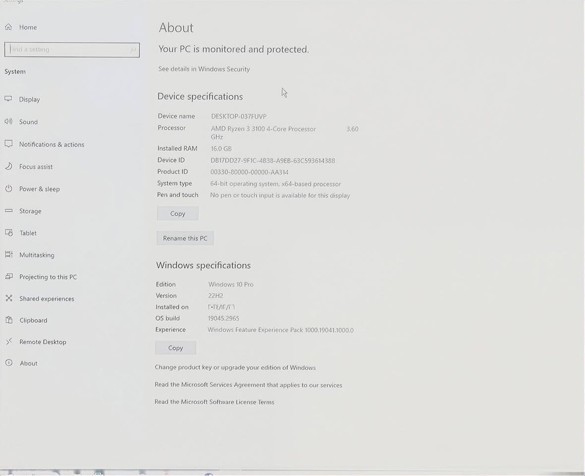This screenshot has height=476, width=585.
Task: Open See details in Windows Security
Action: click(204, 69)
